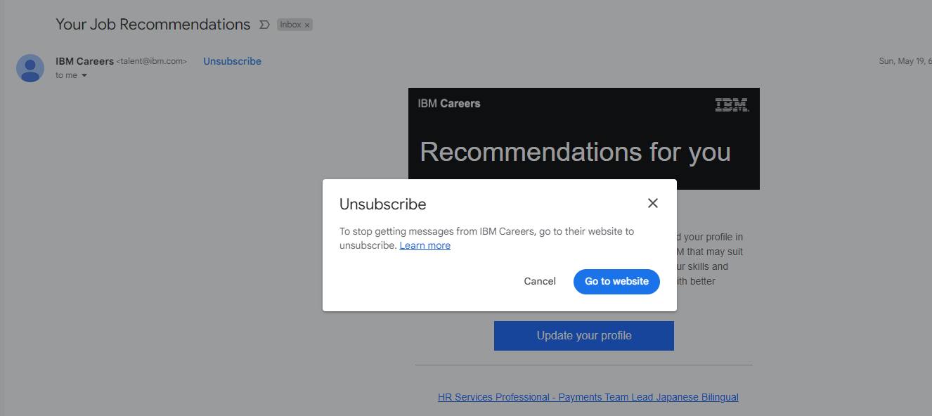Click the email subject Your Job Recommendations

[x=153, y=24]
